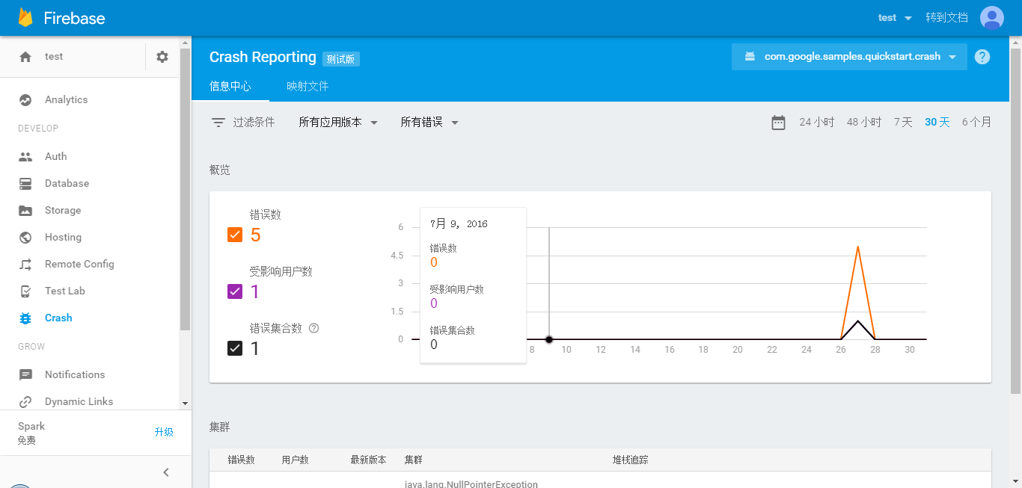This screenshot has width=1022, height=488.
Task: Select the 6个月 time range
Action: point(976,121)
